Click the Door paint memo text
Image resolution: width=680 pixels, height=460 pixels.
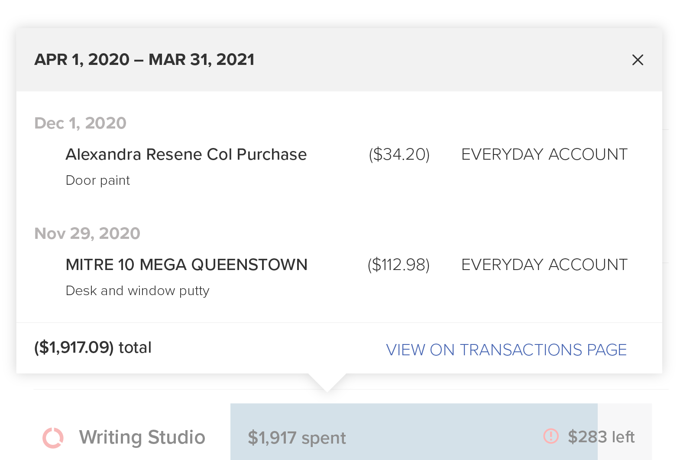[98, 180]
